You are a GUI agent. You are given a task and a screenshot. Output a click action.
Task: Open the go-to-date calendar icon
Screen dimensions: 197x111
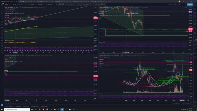[30, 103]
